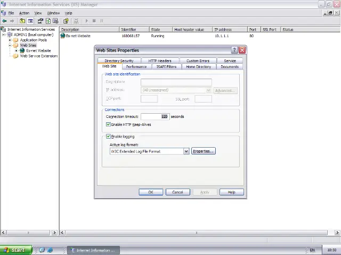341x255 pixels.
Task: Click the dialog question mark help icon
Action: (234, 50)
